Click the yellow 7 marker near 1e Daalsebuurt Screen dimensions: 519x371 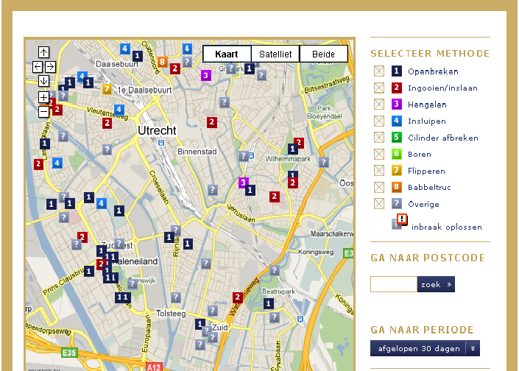(107, 89)
